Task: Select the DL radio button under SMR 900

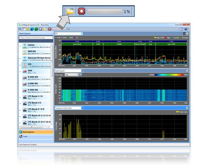Action: [41, 53]
